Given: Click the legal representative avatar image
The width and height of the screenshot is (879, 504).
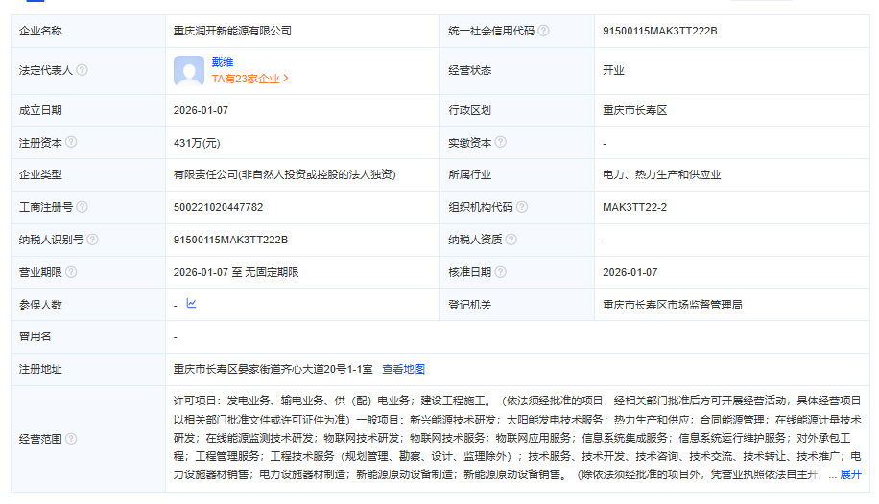Looking at the screenshot, I should [x=189, y=71].
